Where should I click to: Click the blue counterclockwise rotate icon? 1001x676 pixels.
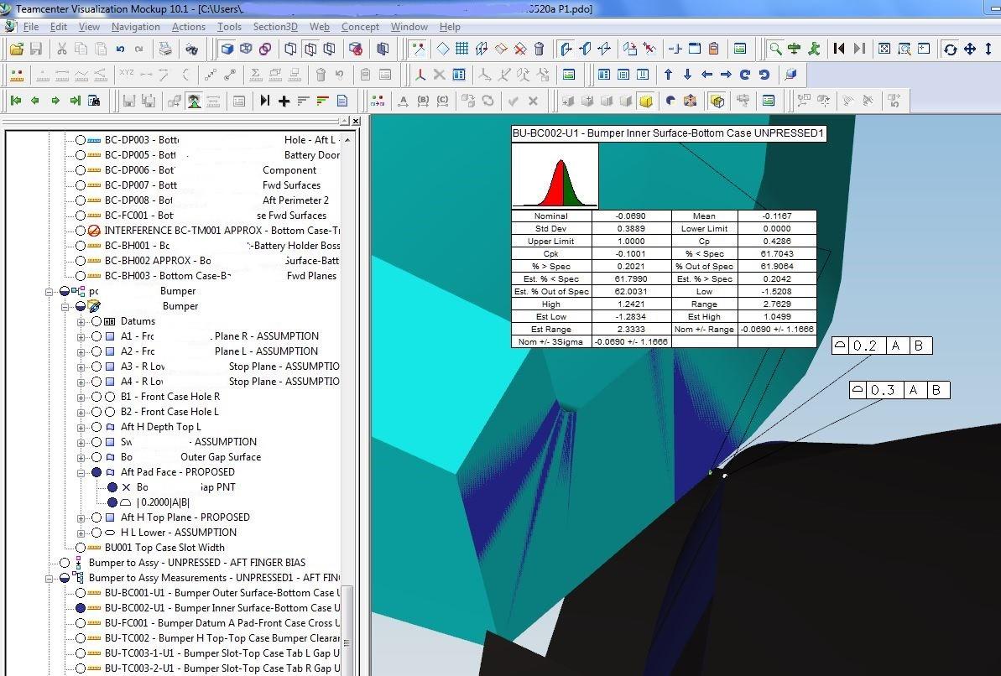point(764,75)
